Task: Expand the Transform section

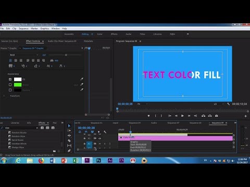Action: [4, 96]
